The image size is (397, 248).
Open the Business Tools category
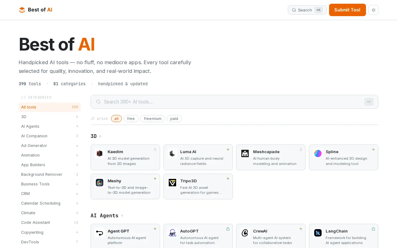pos(50,184)
